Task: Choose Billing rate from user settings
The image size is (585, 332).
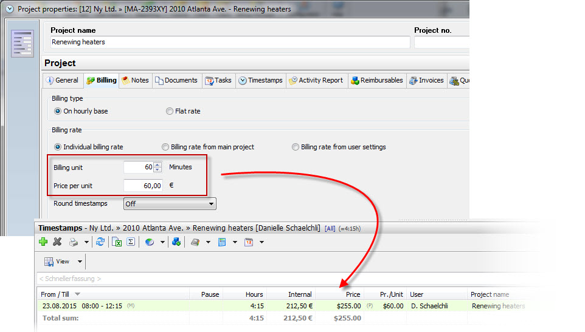Action: click(296, 147)
